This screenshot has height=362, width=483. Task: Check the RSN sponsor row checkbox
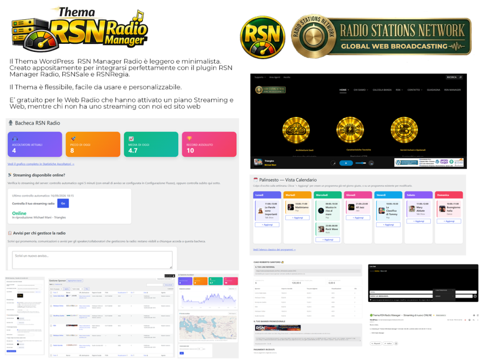pos(51,326)
